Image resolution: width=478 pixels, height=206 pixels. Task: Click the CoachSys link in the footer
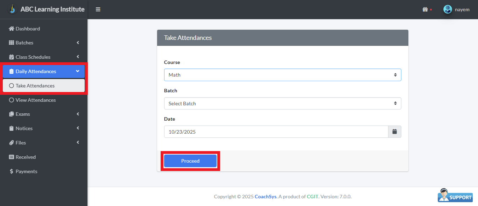[265, 196]
